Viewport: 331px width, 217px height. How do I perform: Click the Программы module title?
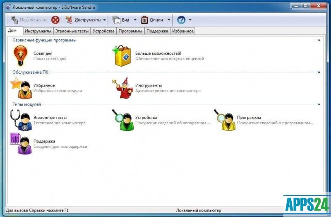[249, 118]
